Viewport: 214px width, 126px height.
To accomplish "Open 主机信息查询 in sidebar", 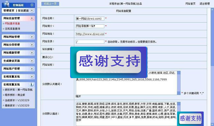I will coord(13,29).
